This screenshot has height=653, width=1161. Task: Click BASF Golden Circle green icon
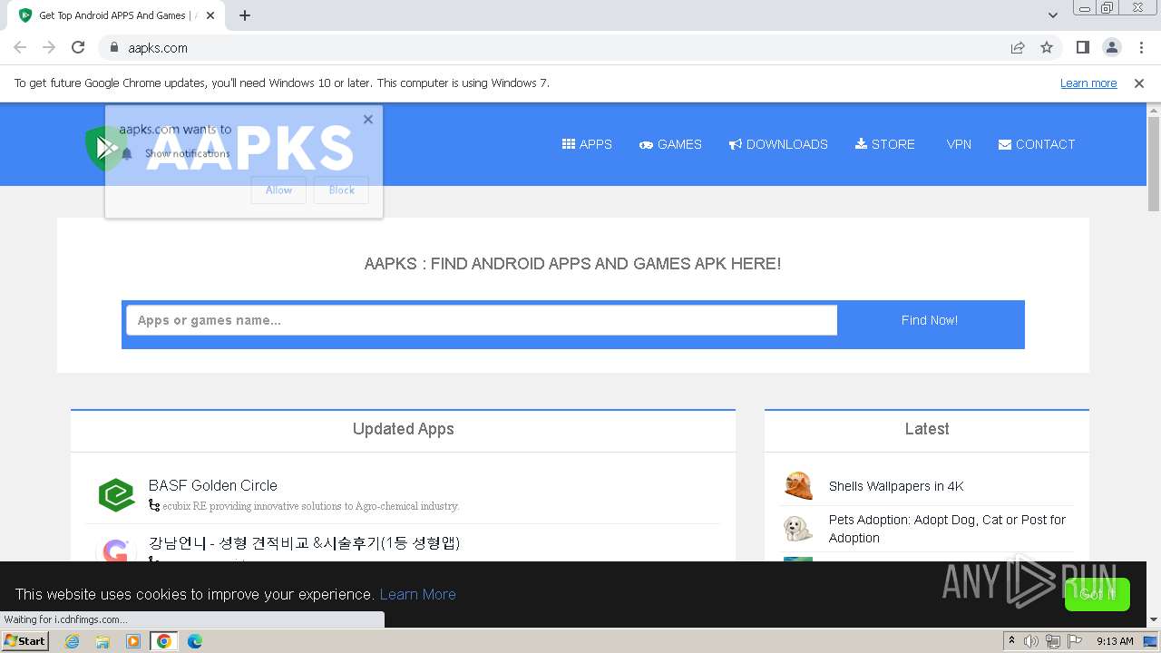tap(116, 495)
